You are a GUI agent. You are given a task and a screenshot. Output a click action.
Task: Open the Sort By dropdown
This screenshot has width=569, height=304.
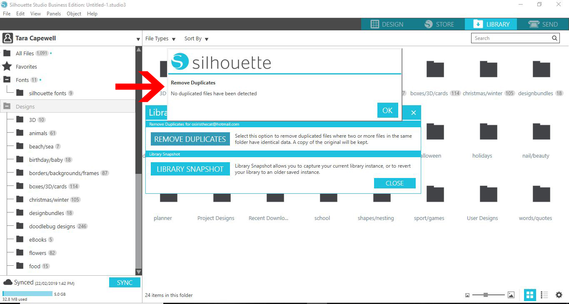197,39
